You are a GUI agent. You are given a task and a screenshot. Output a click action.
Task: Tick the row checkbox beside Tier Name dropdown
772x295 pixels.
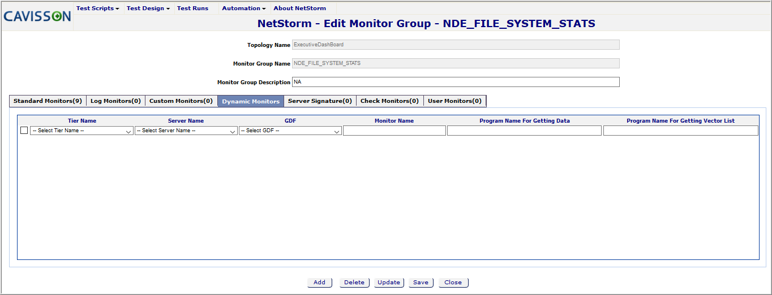(24, 130)
